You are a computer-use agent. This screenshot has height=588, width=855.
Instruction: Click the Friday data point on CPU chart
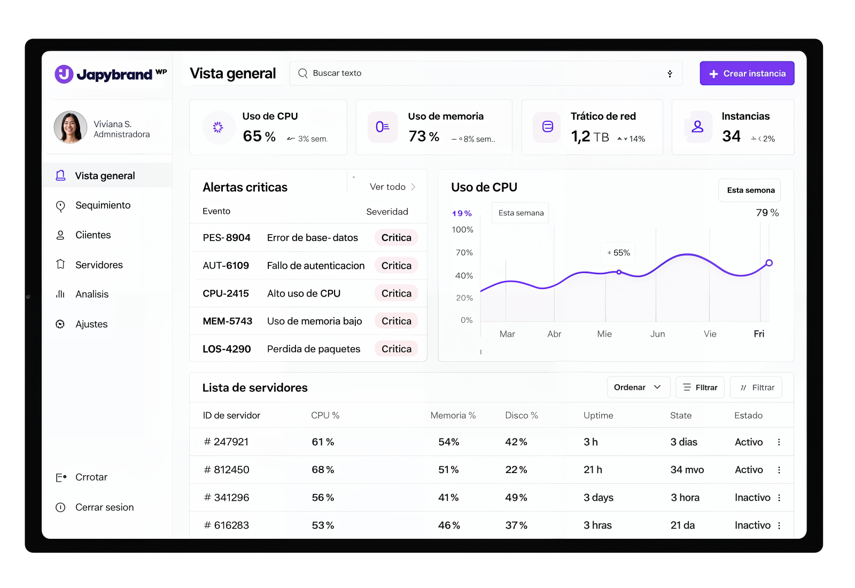pyautogui.click(x=769, y=263)
